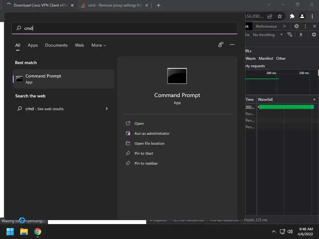The height and width of the screenshot is (239, 319).
Task: Close the DevTools panel
Action: (x=315, y=26)
